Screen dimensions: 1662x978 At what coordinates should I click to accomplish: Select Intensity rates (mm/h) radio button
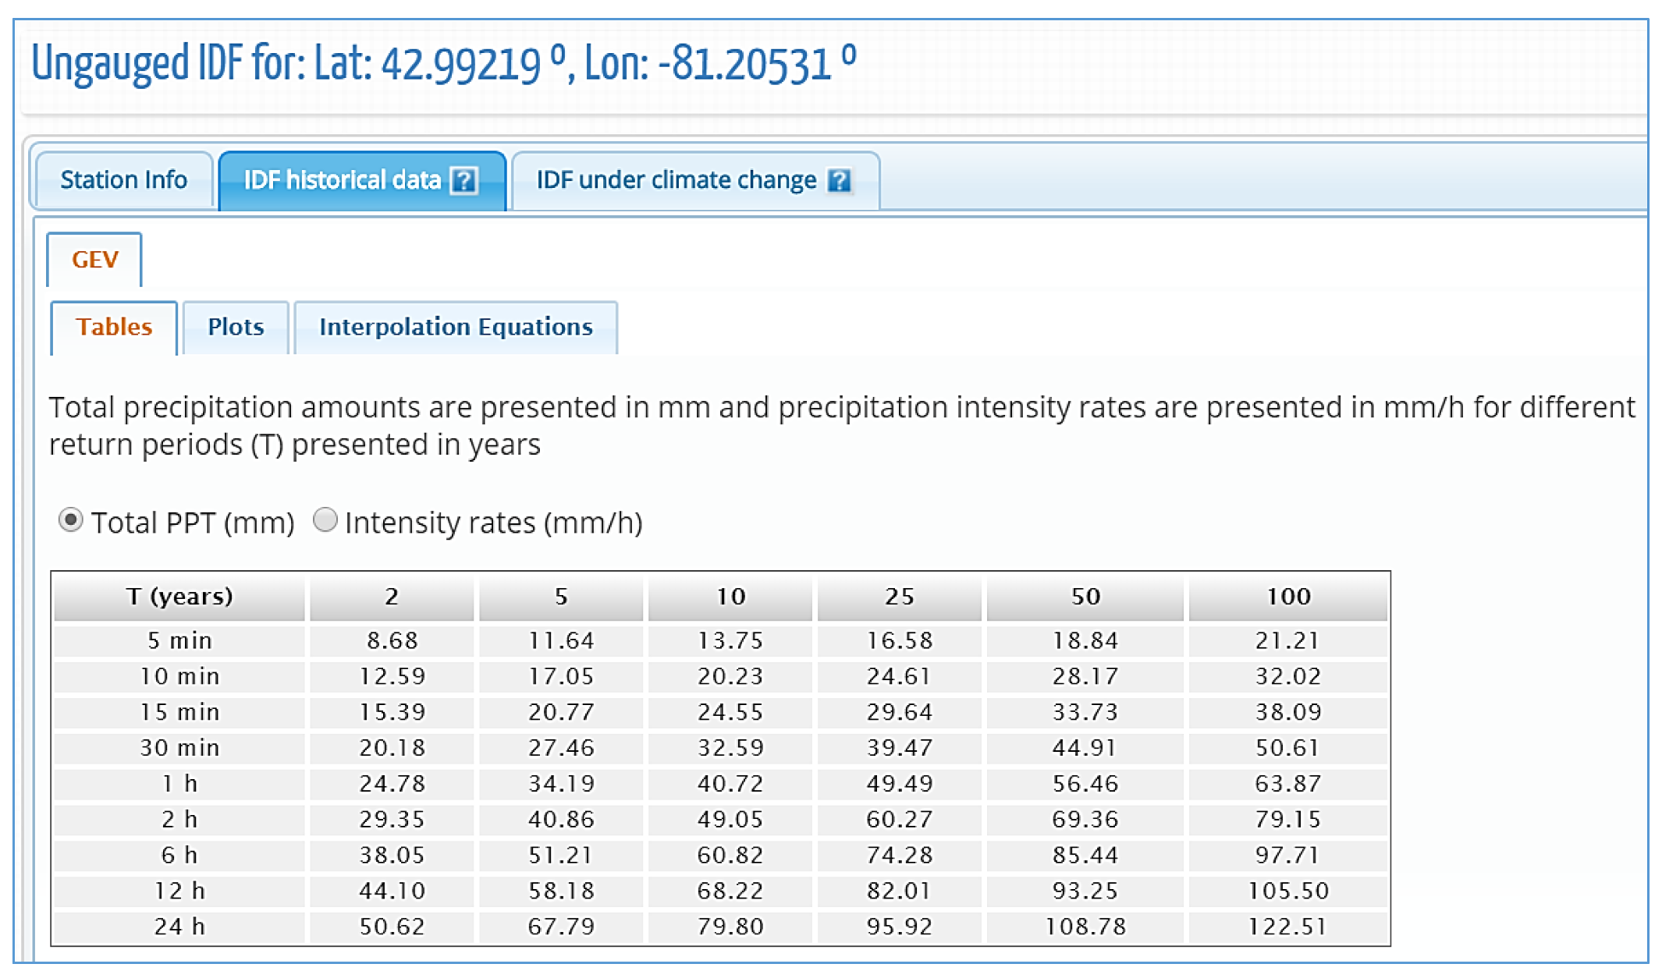[325, 520]
